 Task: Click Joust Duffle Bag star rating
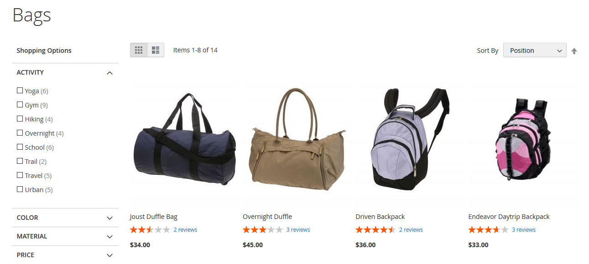tap(150, 230)
